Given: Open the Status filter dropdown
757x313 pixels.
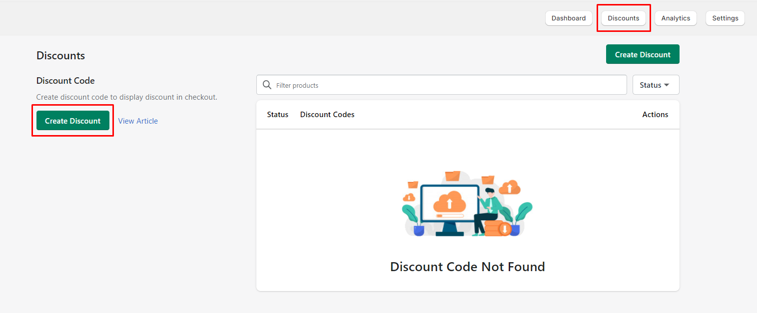Looking at the screenshot, I should (x=655, y=85).
